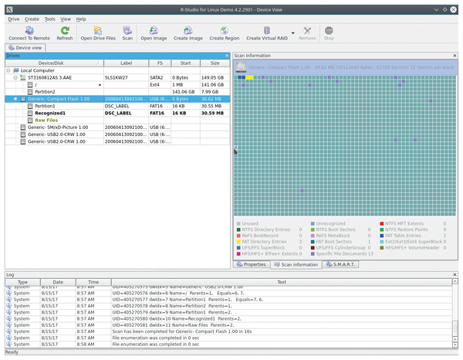Select the ST3160812AS 3.AAE drive
463x360 pixels.
coord(49,78)
